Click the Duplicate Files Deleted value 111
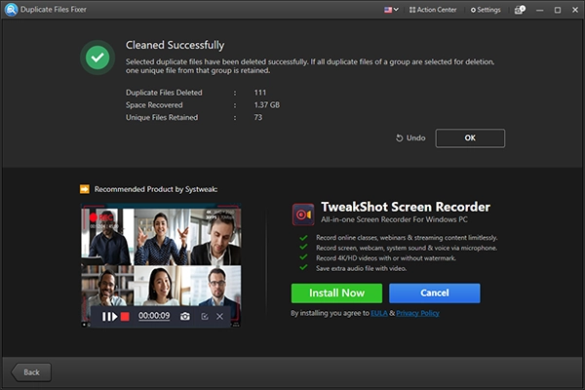 tap(260, 93)
